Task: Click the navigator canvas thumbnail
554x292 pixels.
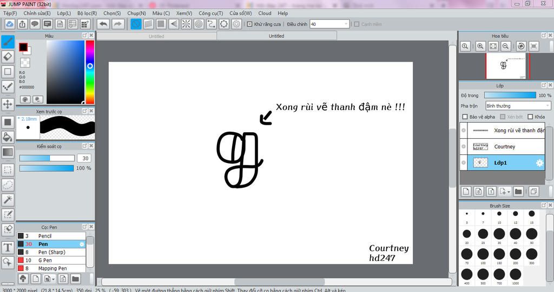Action: [x=506, y=66]
